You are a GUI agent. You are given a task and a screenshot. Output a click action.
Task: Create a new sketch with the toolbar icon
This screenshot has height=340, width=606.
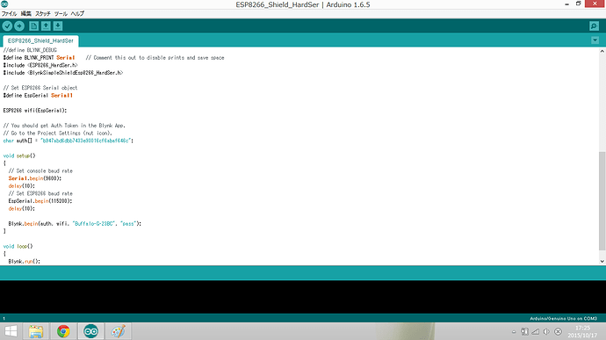click(34, 25)
